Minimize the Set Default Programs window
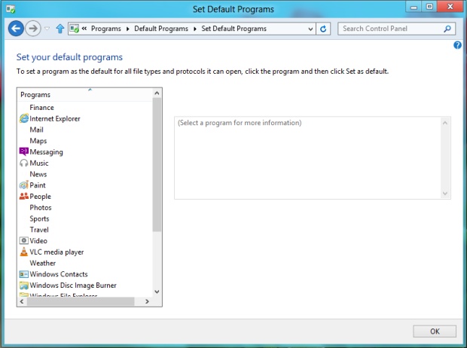Screen dimensions: 467x348 pos(414,7)
